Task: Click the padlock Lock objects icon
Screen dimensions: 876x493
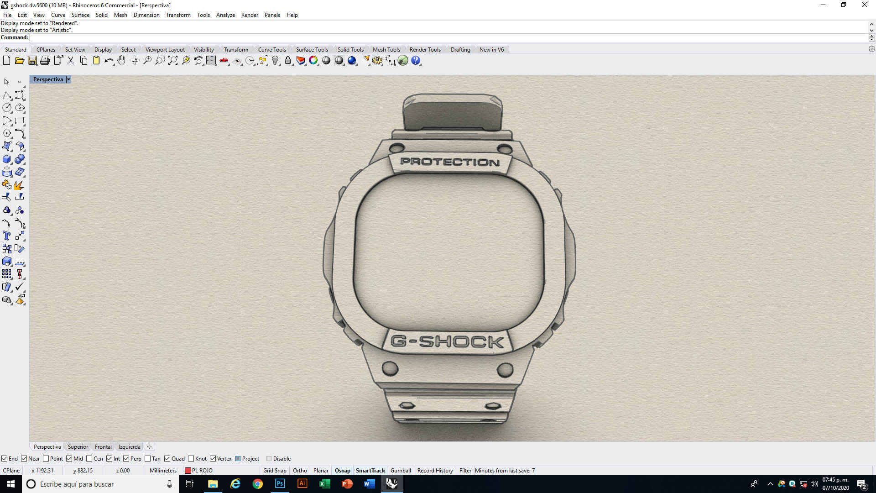Action: pos(288,60)
